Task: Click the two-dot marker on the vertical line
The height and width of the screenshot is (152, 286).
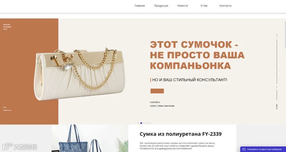Action: click(277, 87)
